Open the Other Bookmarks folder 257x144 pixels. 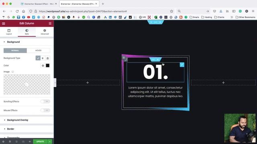point(245,17)
